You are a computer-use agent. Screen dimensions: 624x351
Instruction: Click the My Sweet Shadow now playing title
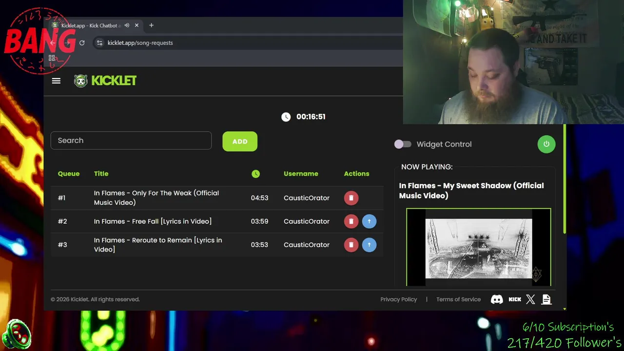click(471, 191)
